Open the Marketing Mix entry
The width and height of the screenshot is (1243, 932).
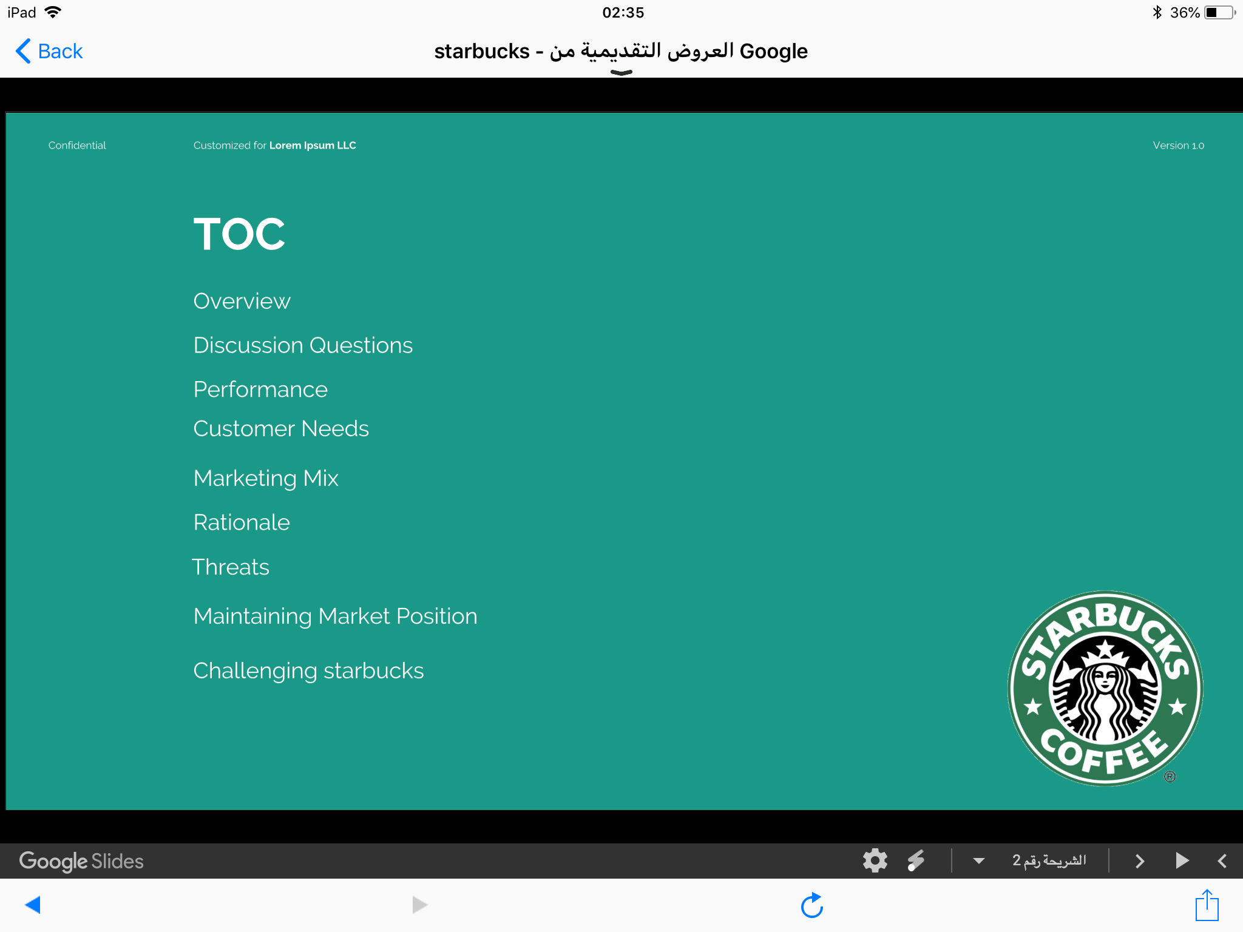tap(266, 478)
